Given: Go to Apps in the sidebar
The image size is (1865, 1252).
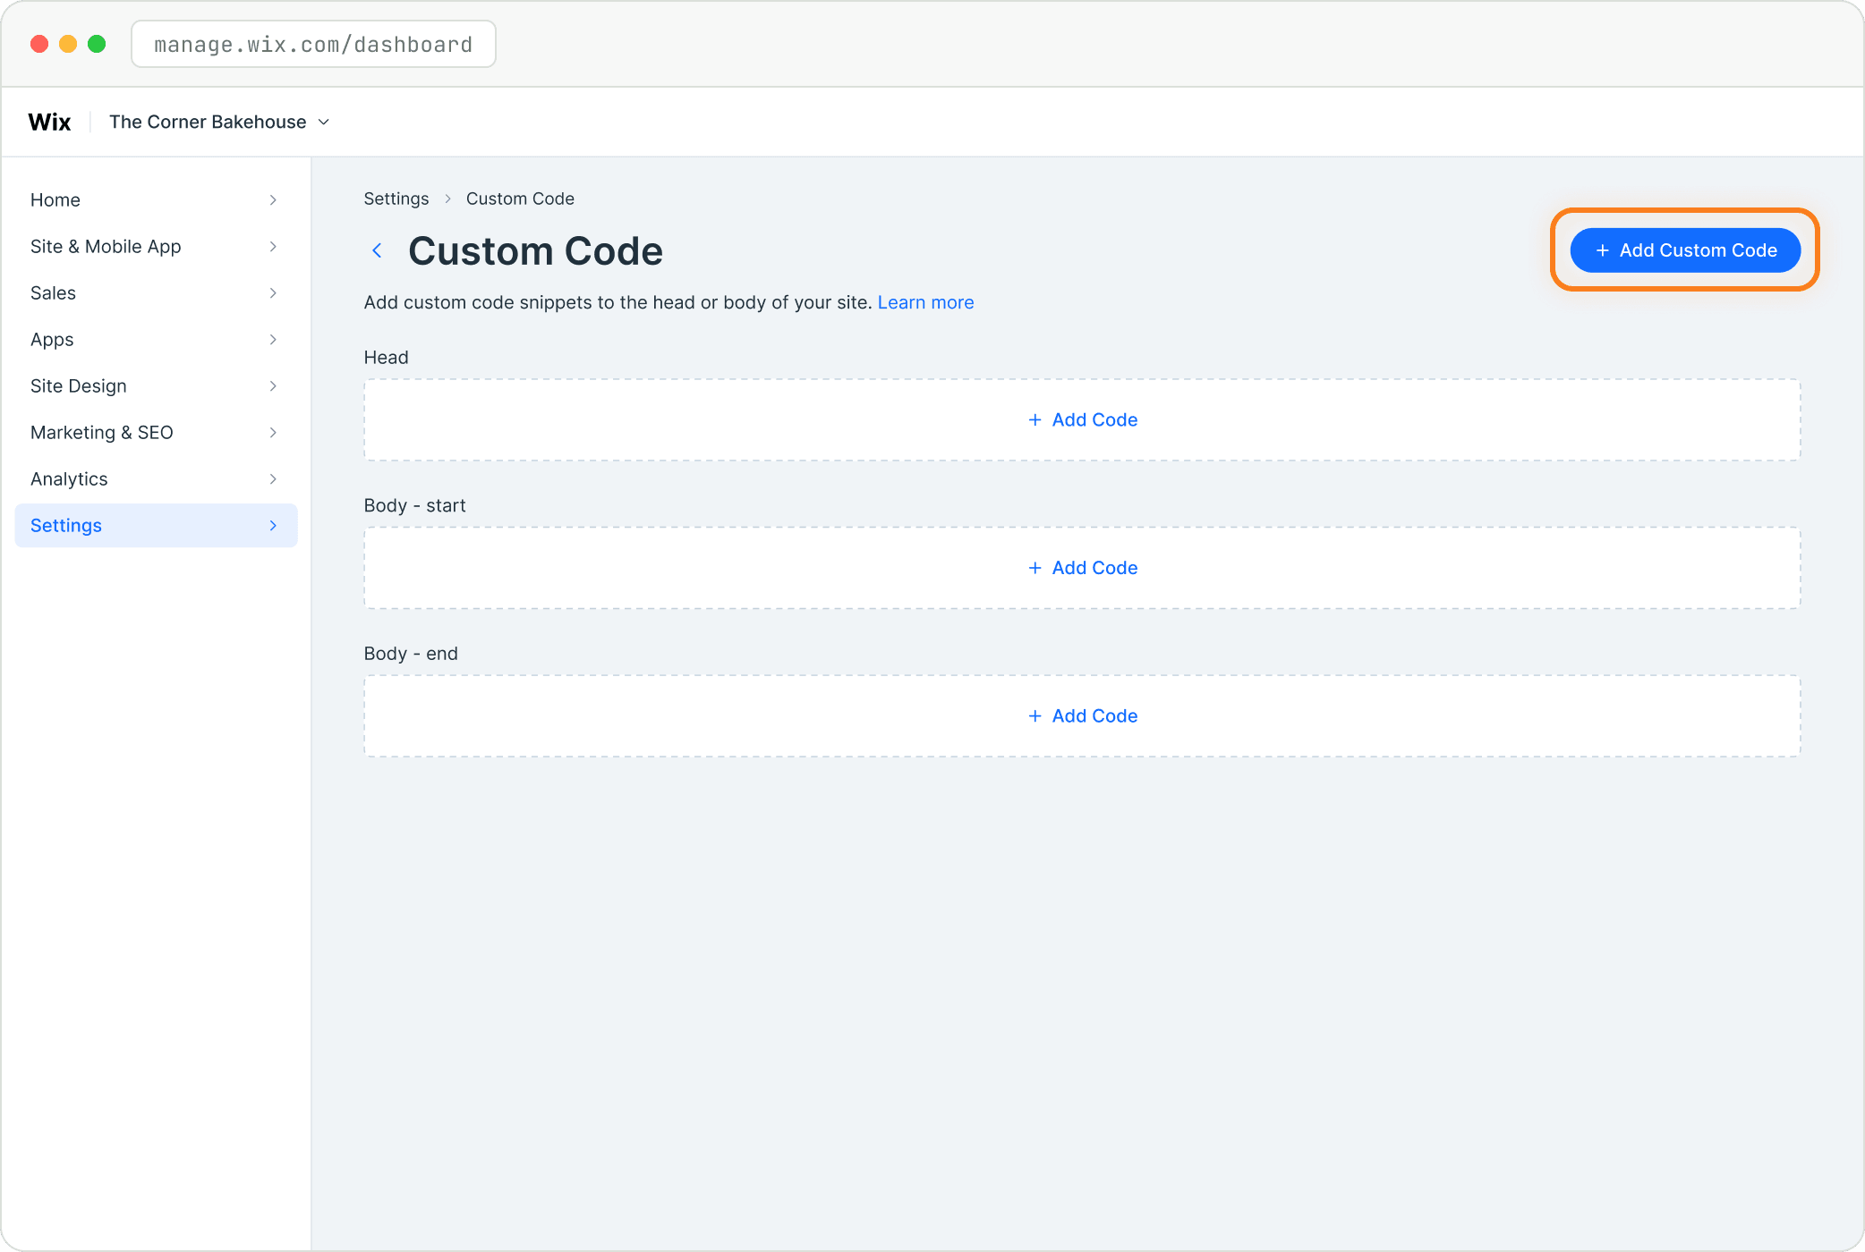Looking at the screenshot, I should coord(156,340).
